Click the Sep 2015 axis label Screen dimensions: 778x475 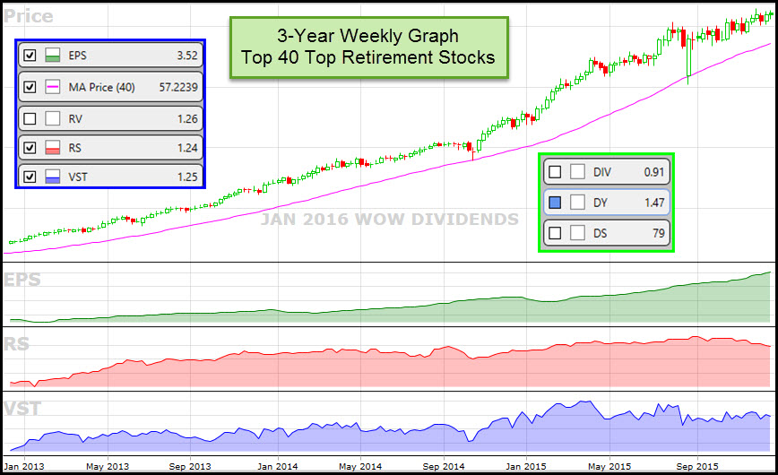(x=697, y=467)
